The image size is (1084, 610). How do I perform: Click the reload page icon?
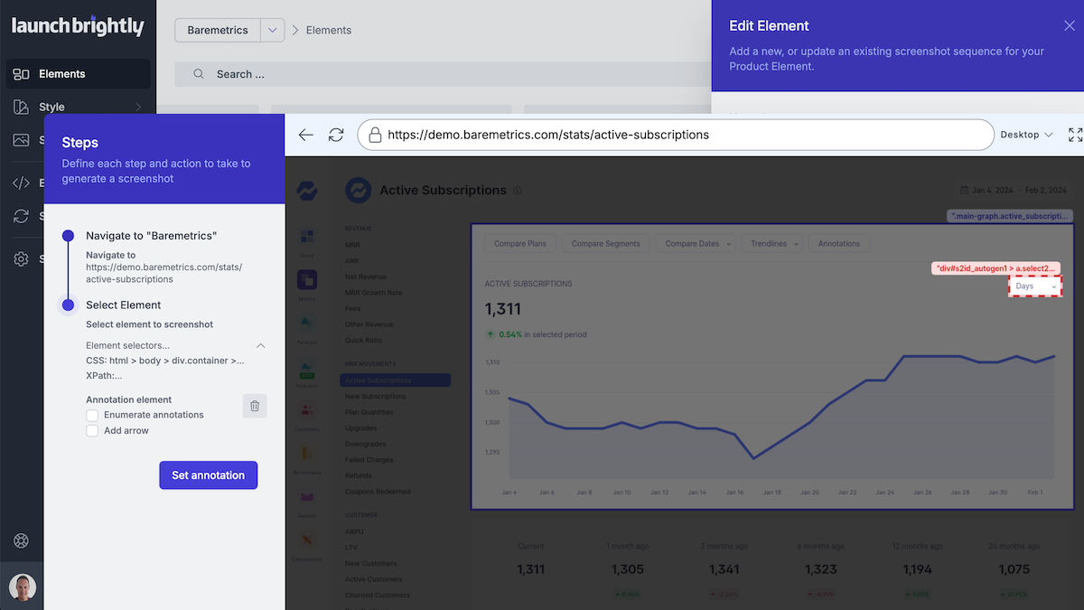336,135
